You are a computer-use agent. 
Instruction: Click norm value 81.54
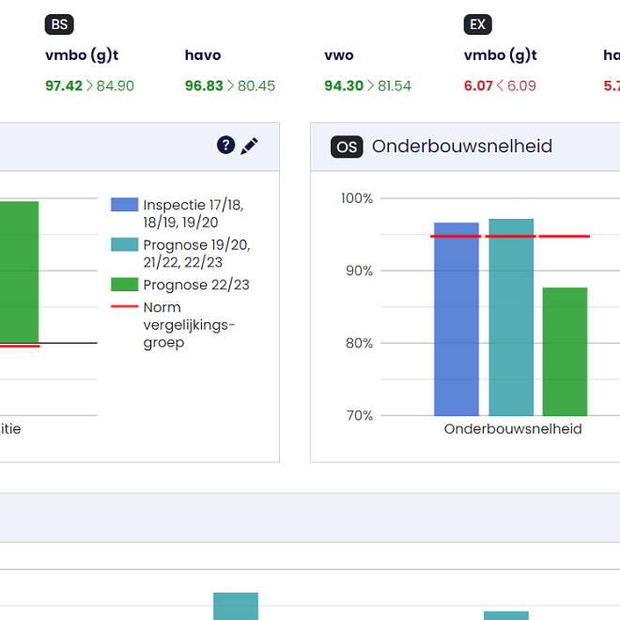395,85
